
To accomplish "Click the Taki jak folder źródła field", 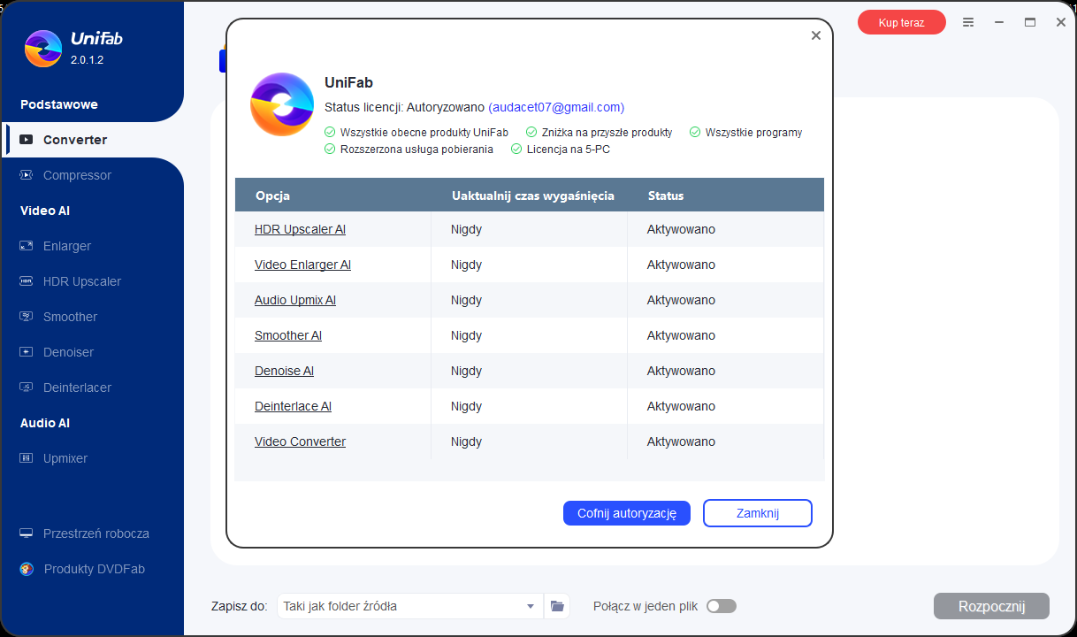I will [410, 606].
